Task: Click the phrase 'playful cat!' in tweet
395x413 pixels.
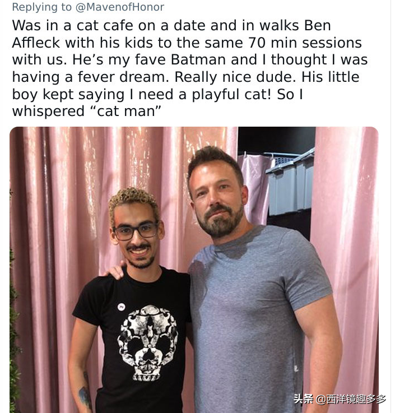Action: pos(224,94)
